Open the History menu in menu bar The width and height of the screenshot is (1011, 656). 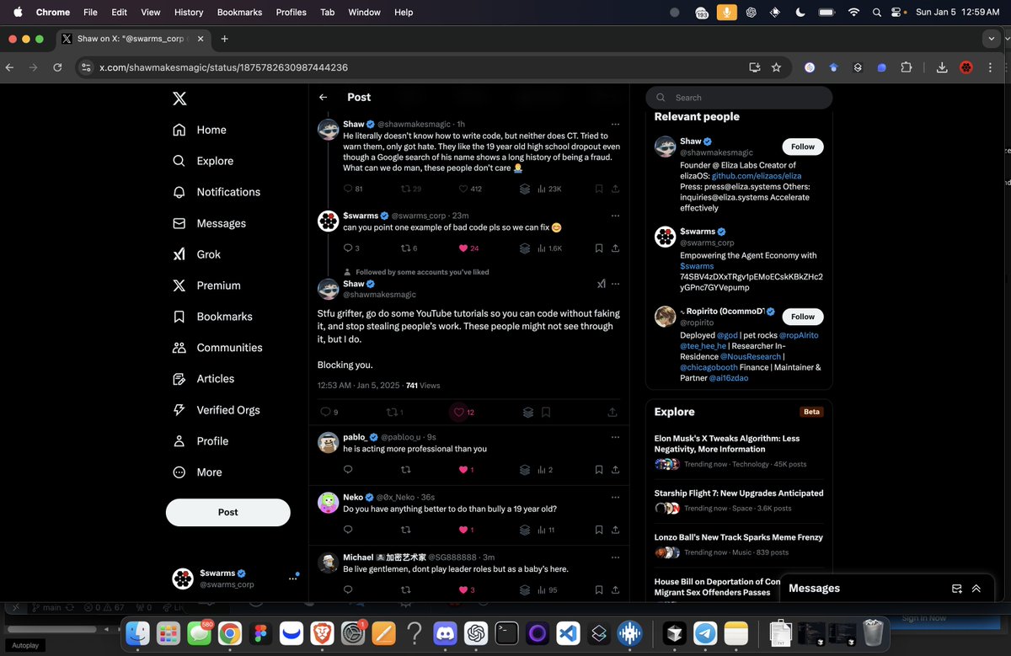coord(189,13)
